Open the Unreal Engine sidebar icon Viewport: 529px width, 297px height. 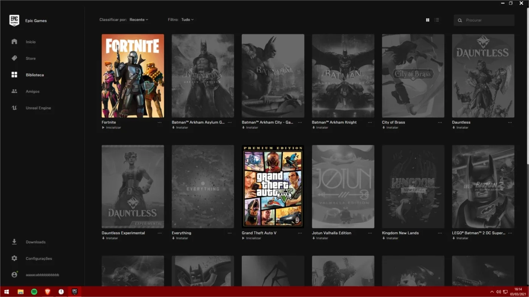click(14, 108)
